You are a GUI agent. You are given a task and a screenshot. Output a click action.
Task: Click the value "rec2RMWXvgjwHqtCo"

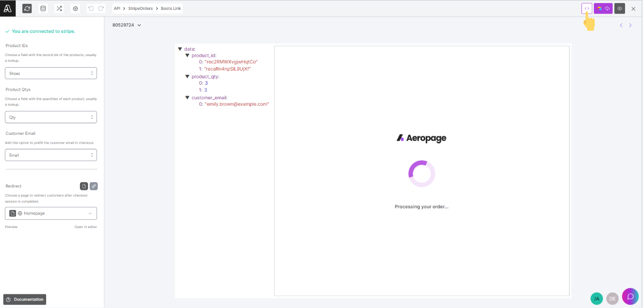(231, 62)
